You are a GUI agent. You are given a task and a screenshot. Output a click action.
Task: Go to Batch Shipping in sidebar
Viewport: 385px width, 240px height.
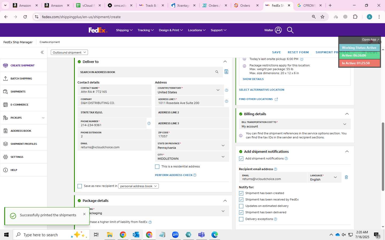point(24,79)
